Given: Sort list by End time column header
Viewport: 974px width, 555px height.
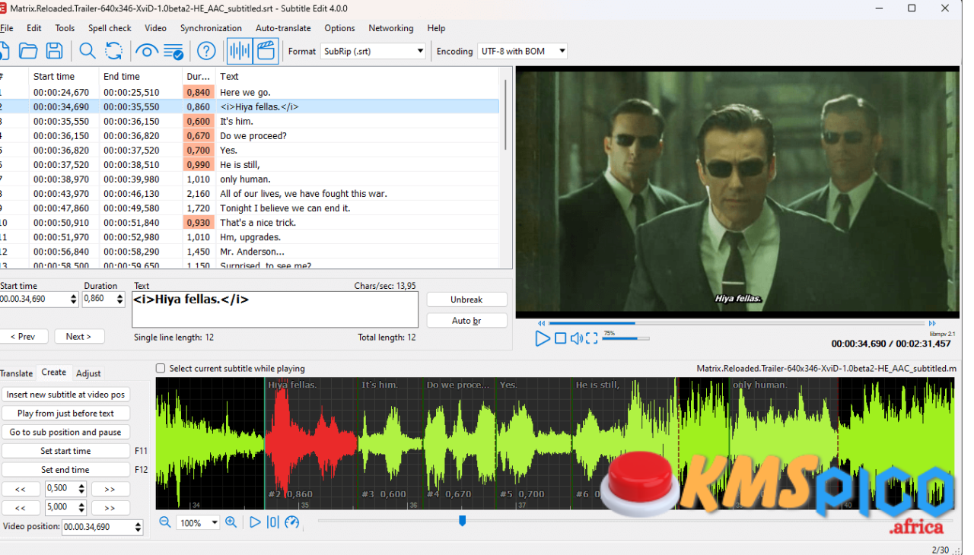Looking at the screenshot, I should 141,76.
